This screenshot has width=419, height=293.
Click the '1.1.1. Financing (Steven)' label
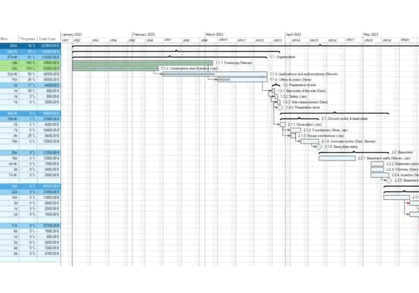(x=233, y=62)
